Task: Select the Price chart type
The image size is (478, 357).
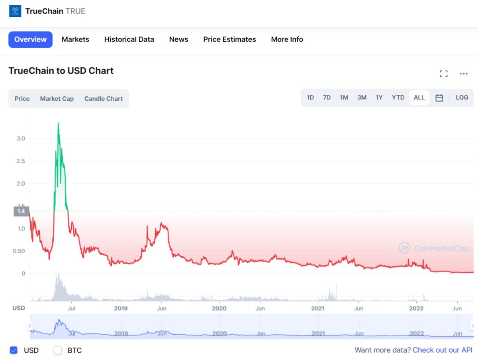Action: pos(22,99)
